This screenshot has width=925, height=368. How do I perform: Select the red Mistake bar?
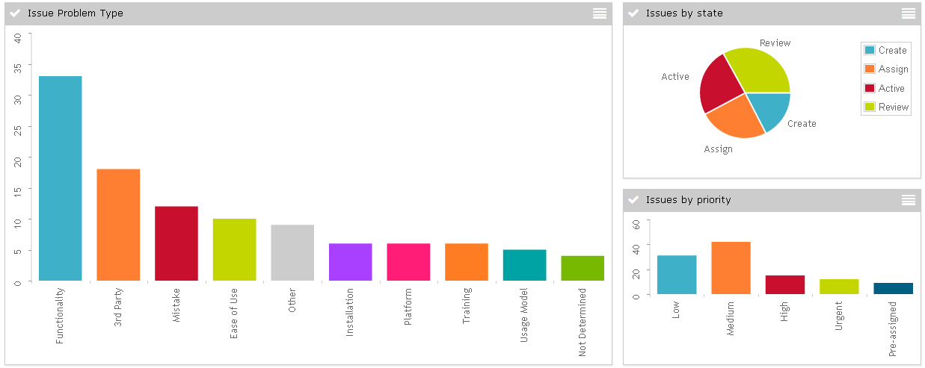[x=176, y=243]
